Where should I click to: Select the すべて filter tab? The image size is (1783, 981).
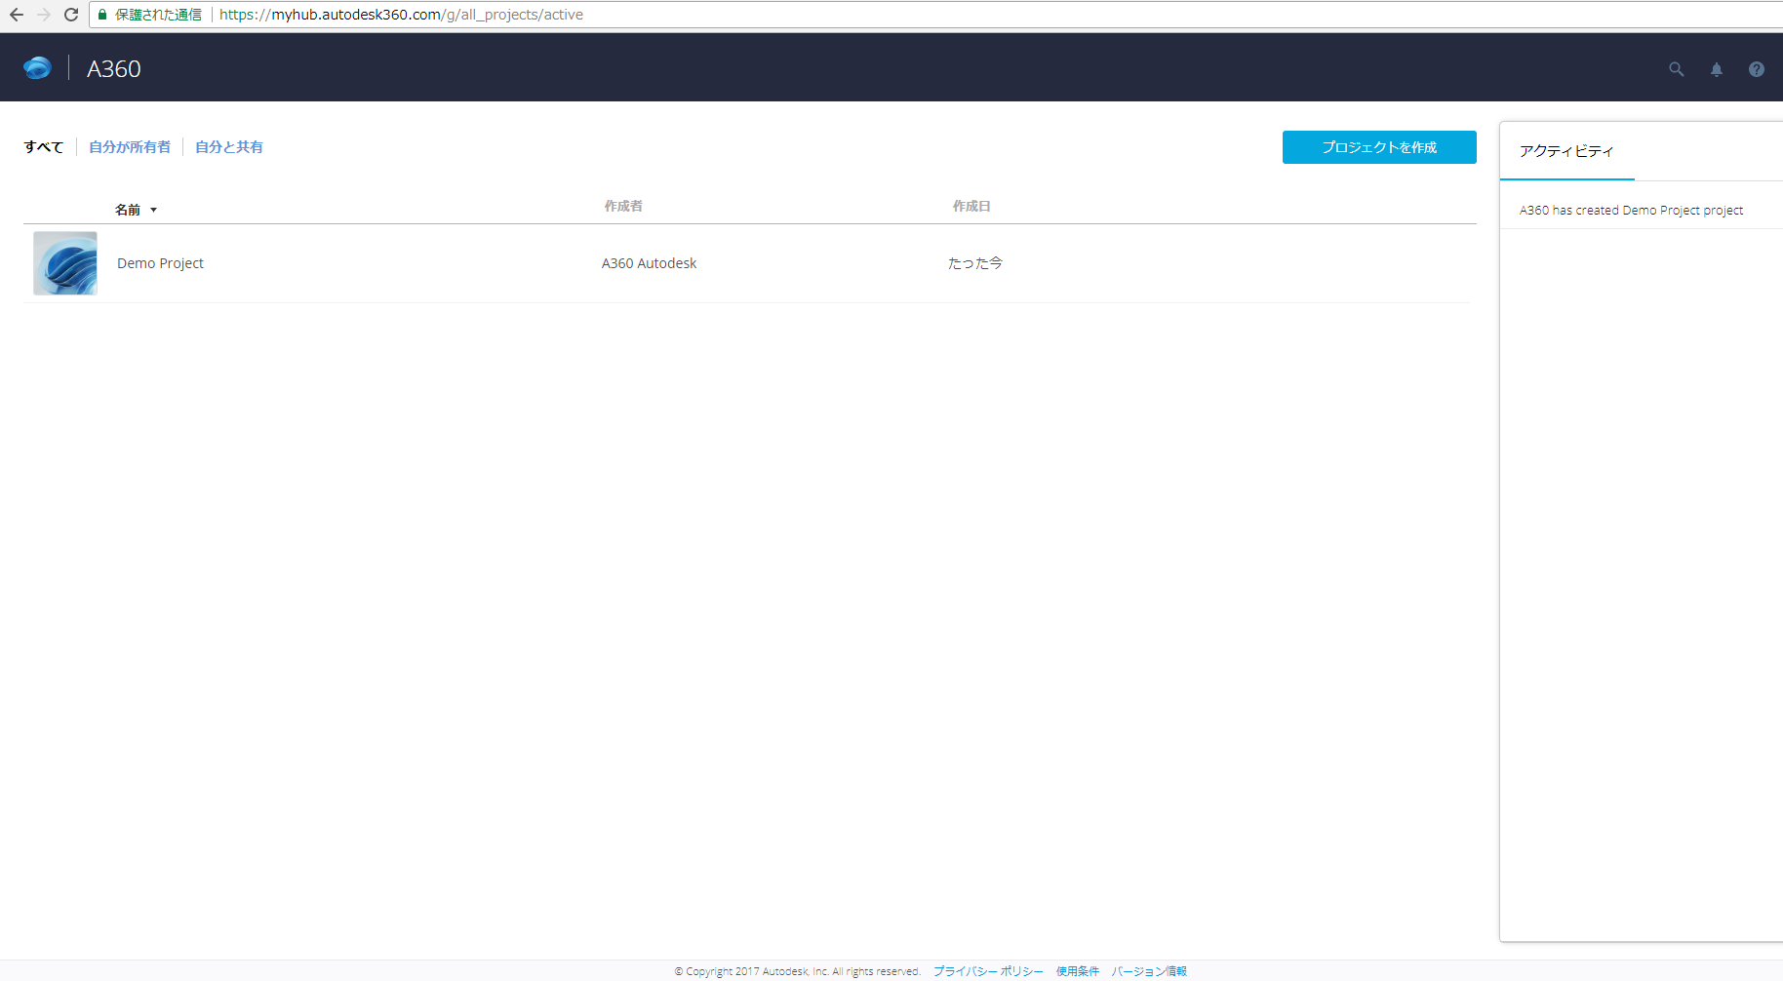(44, 146)
